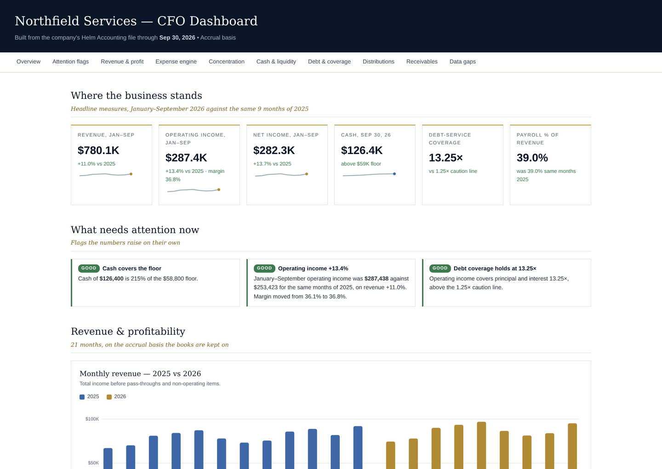This screenshot has height=469, width=662.
Task: Navigate to Cash & liquidity
Action: coord(276,62)
